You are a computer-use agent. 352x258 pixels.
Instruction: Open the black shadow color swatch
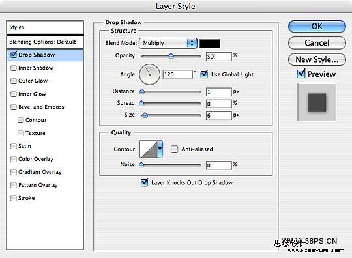210,43
